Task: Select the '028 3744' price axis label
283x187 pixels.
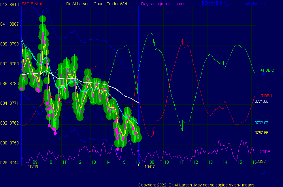Action: [x=10, y=163]
